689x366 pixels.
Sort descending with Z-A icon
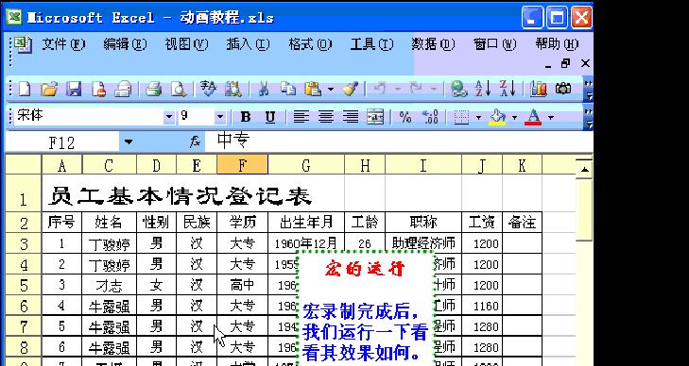point(508,90)
